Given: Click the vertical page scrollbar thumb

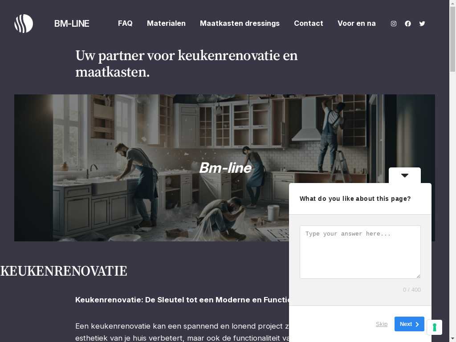Looking at the screenshot, I should [x=452, y=39].
